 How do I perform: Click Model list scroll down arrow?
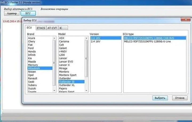86,90
